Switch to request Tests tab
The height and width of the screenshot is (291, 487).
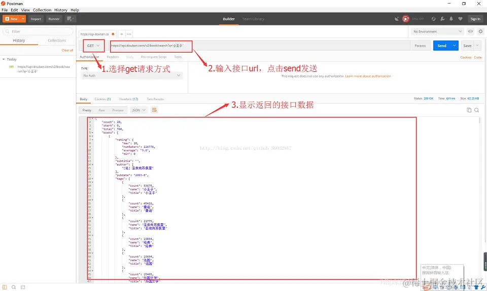(178, 57)
